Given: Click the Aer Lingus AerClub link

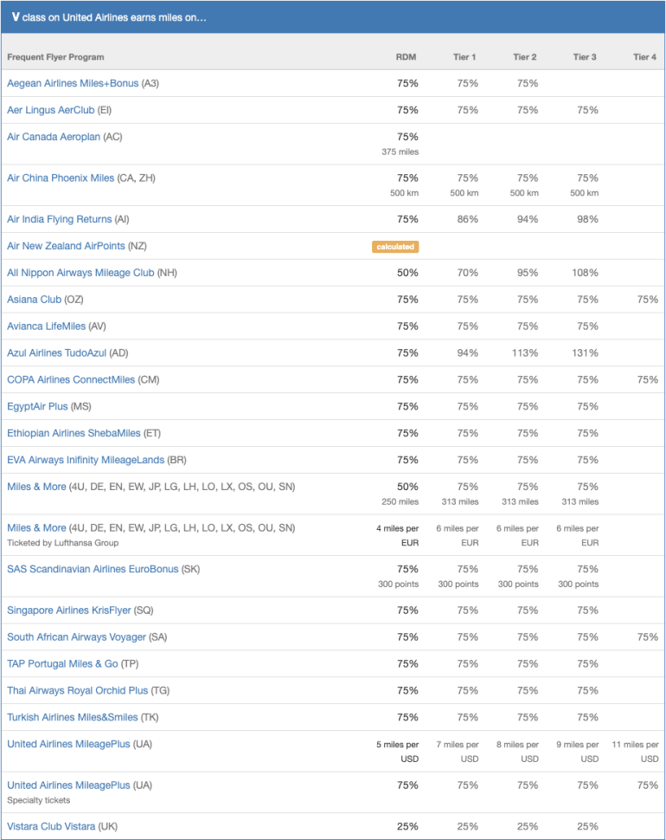Looking at the screenshot, I should click(x=50, y=110).
